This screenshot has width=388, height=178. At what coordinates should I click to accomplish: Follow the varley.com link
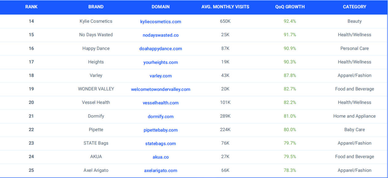click(160, 76)
